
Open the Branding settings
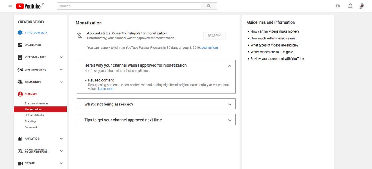pyautogui.click(x=30, y=121)
